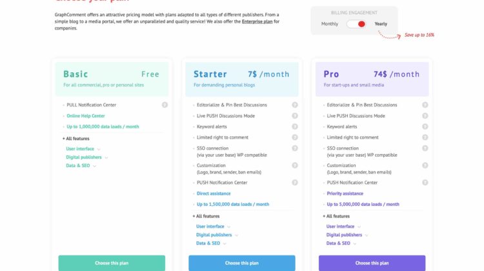
Task: Open the Enterprise plan link
Action: [x=257, y=21]
